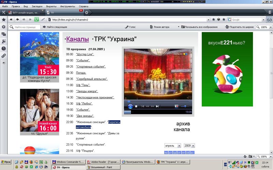
Task: Open the History panel clock icon
Action: pos(4,48)
